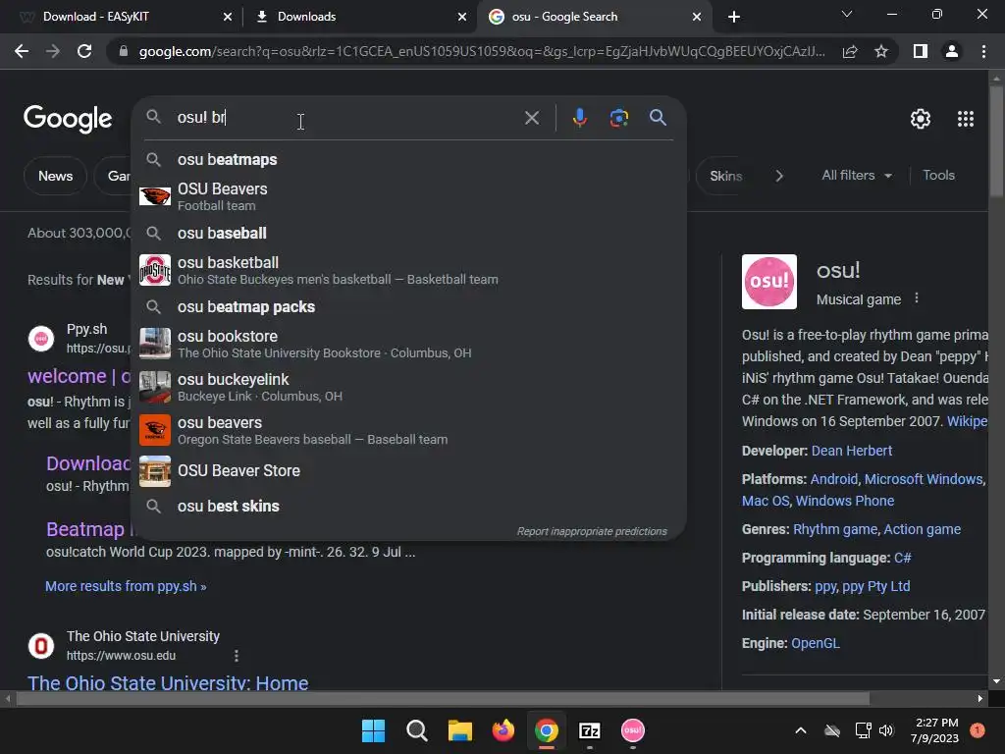Open options for Ohio State result
1005x754 pixels.
pyautogui.click(x=237, y=656)
